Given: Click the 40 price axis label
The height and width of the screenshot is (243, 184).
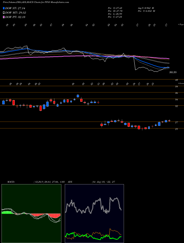Looking at the screenshot, I should [176, 80].
